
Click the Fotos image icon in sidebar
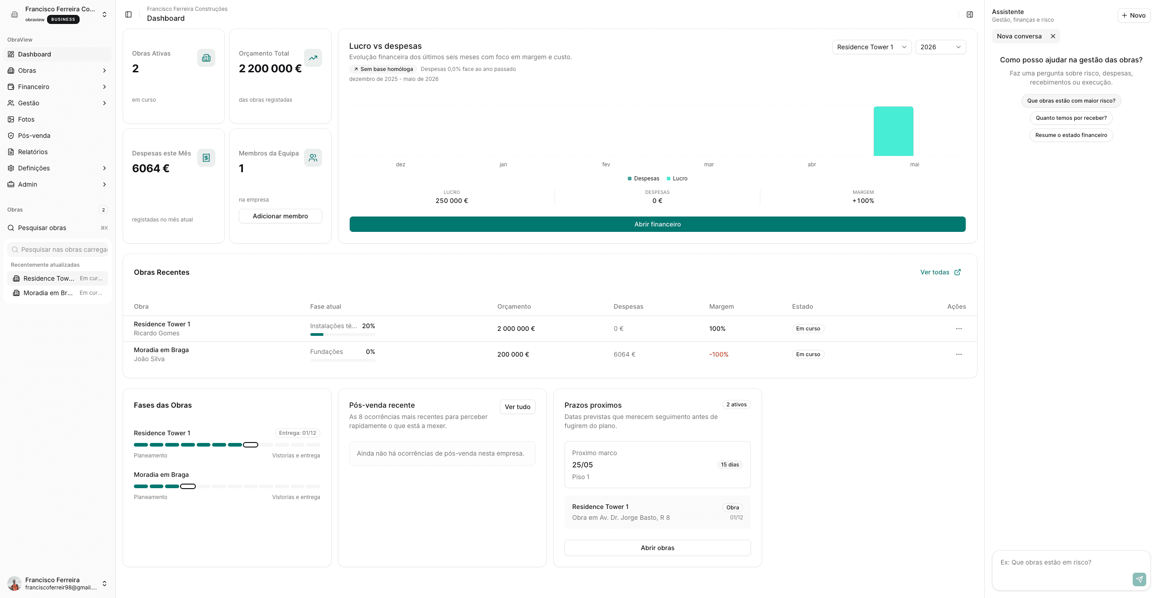click(x=11, y=119)
